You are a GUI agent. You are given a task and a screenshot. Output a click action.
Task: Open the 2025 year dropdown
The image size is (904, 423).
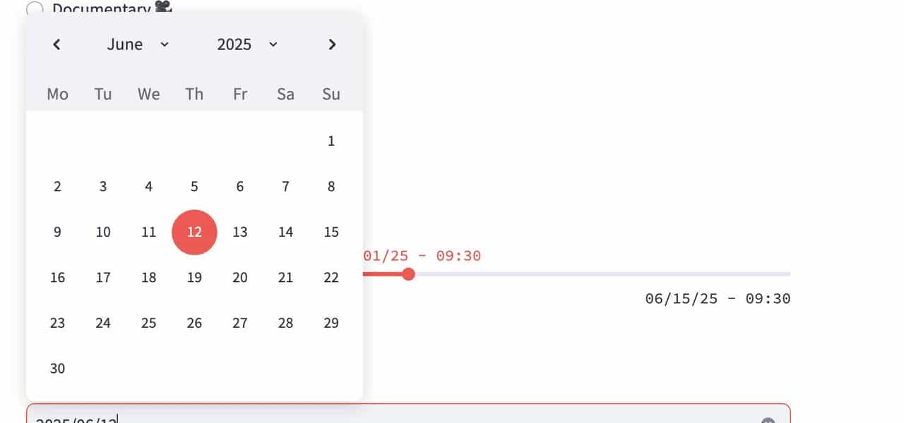coord(247,44)
